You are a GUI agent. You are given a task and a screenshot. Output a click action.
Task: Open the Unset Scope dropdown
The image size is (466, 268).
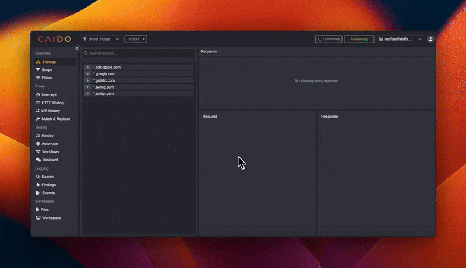(101, 39)
